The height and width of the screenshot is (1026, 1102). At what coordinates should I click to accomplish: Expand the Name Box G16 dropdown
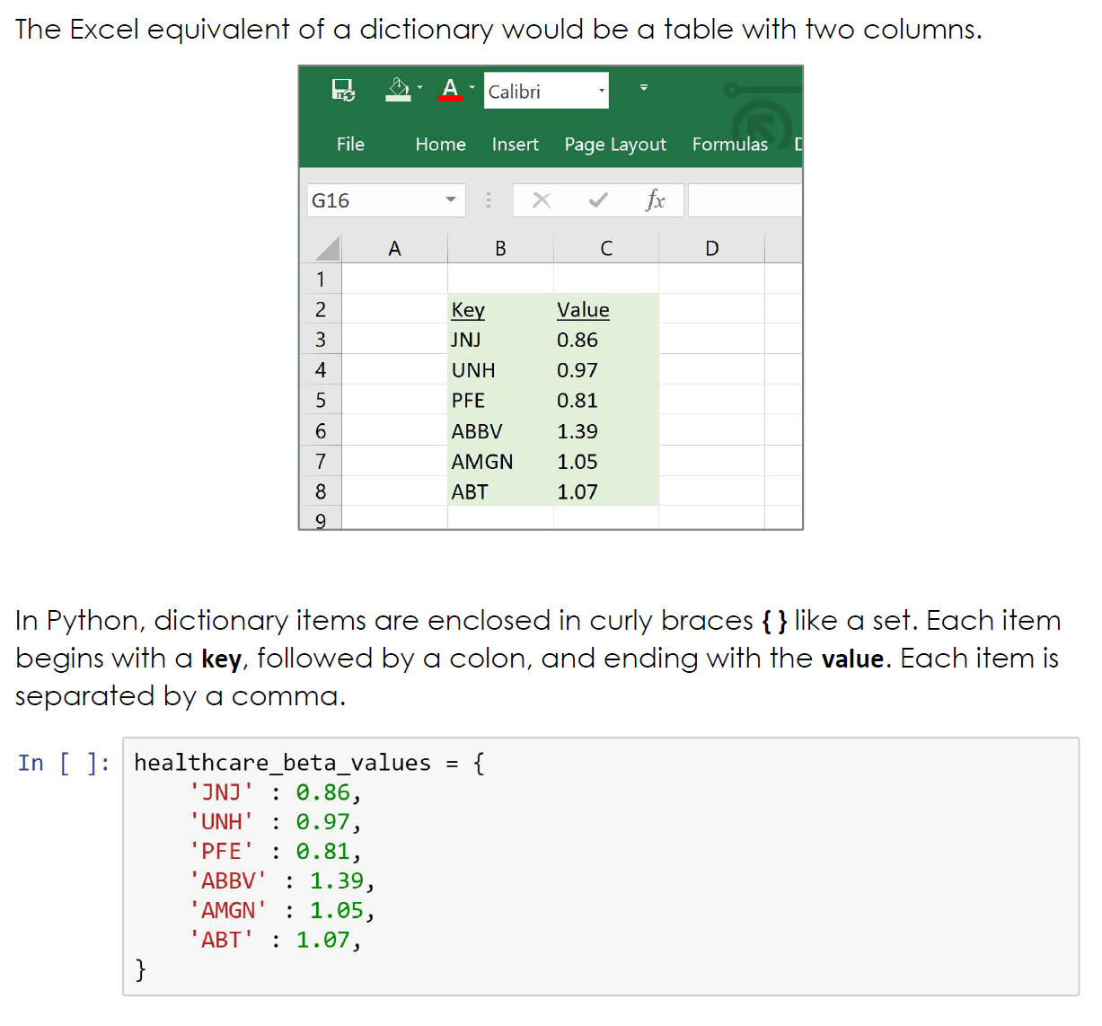pyautogui.click(x=451, y=200)
